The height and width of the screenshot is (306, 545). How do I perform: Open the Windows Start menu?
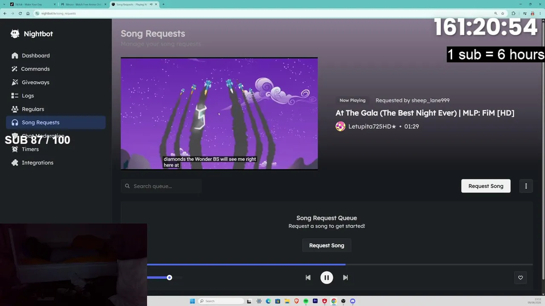tap(192, 301)
